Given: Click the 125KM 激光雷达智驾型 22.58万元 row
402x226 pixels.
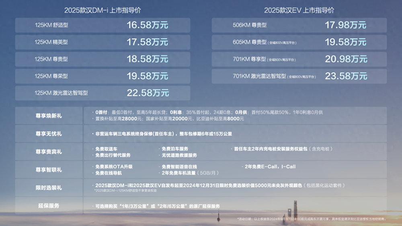Looking at the screenshot, I should 103,93.
